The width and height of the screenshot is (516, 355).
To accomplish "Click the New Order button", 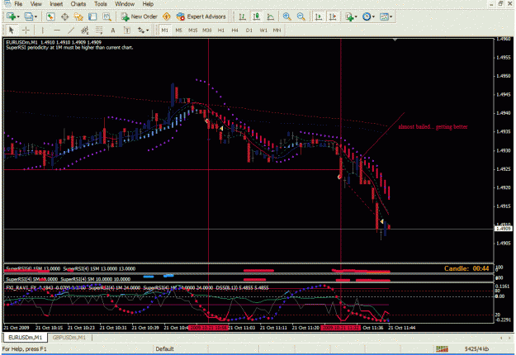I will coord(140,17).
